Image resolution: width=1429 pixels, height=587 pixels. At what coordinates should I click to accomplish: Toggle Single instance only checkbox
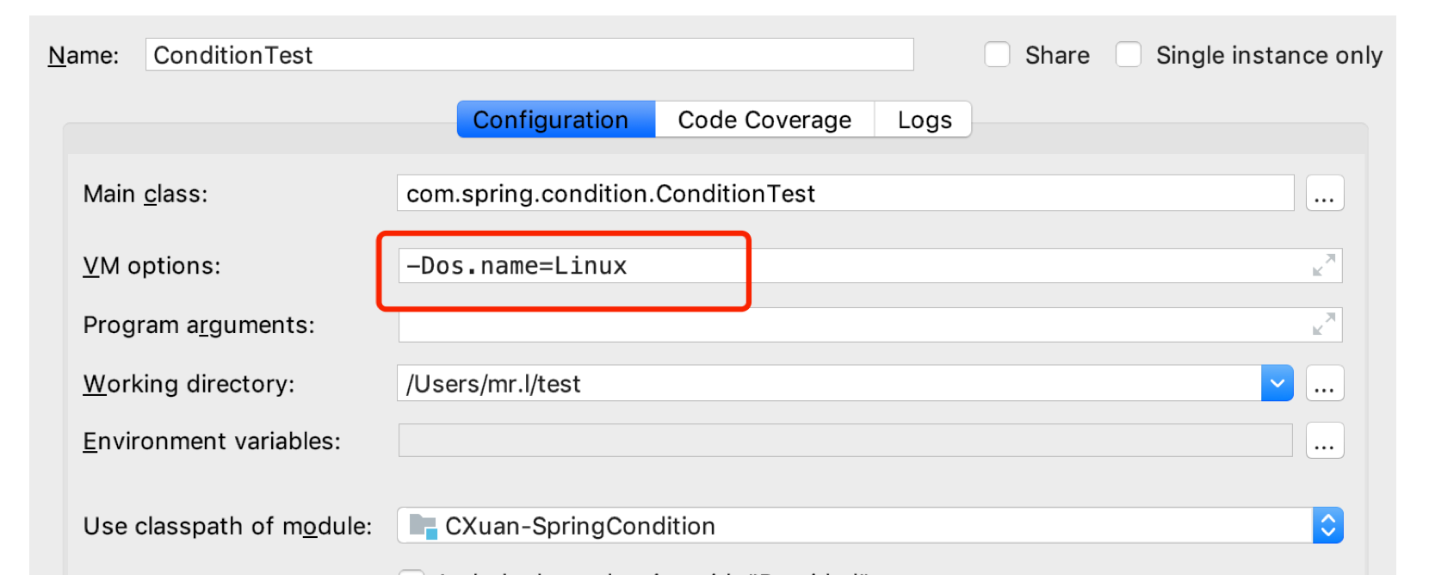pyautogui.click(x=1128, y=55)
